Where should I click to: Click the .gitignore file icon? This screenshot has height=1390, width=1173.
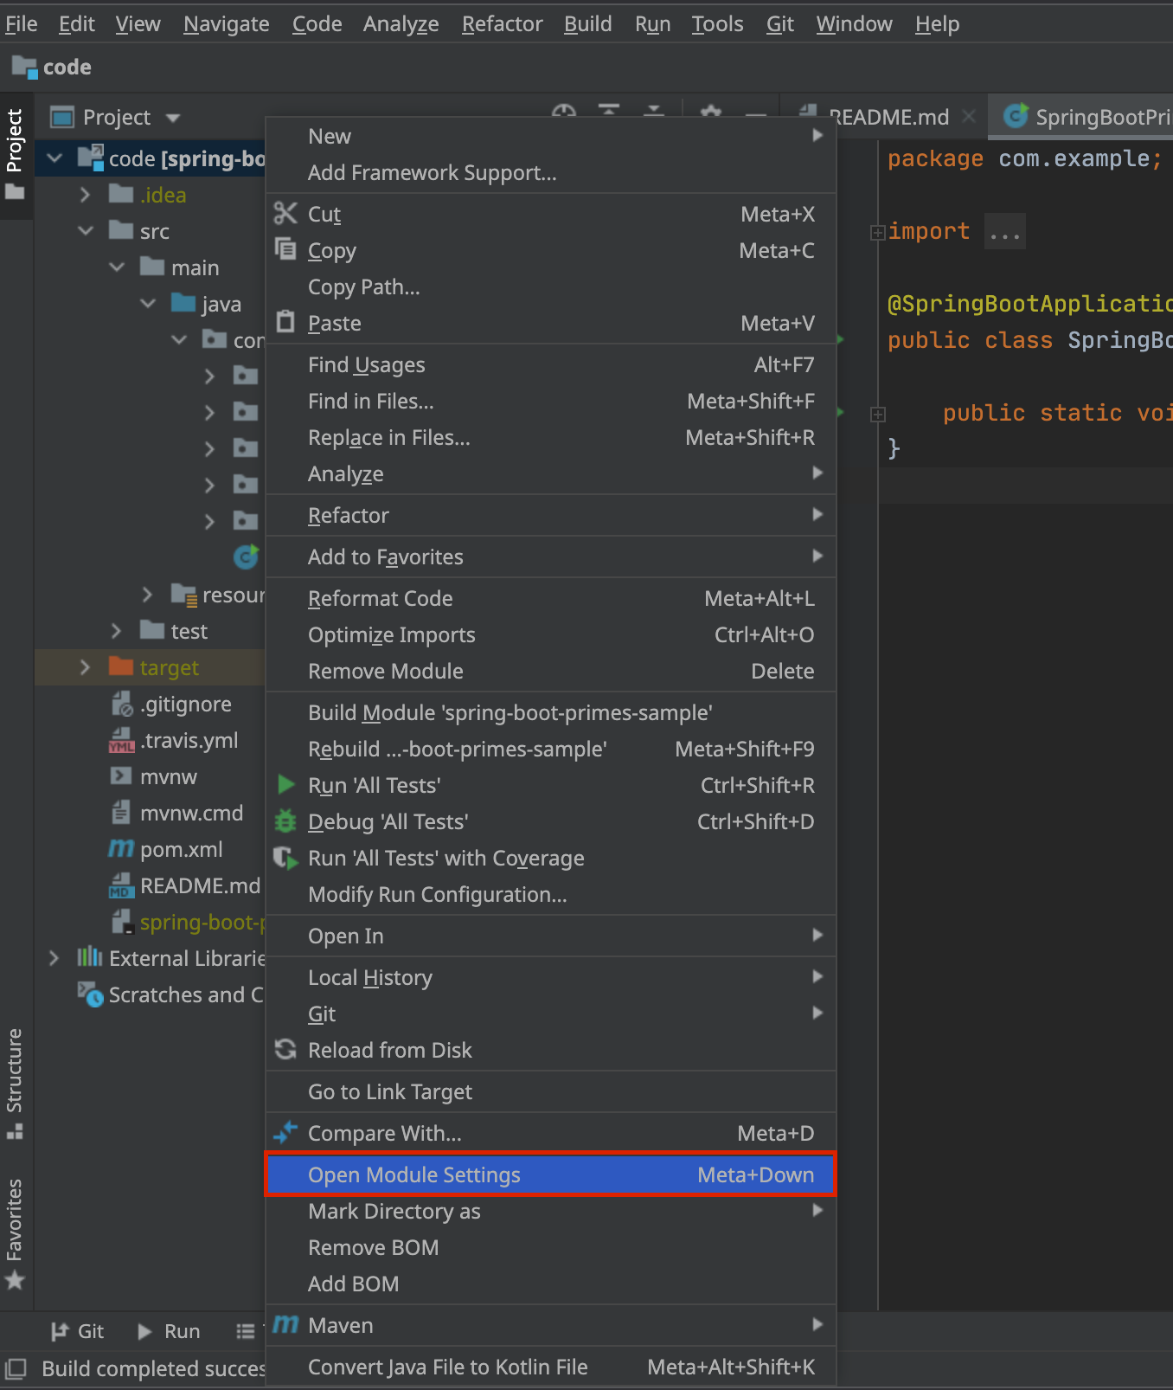121,704
